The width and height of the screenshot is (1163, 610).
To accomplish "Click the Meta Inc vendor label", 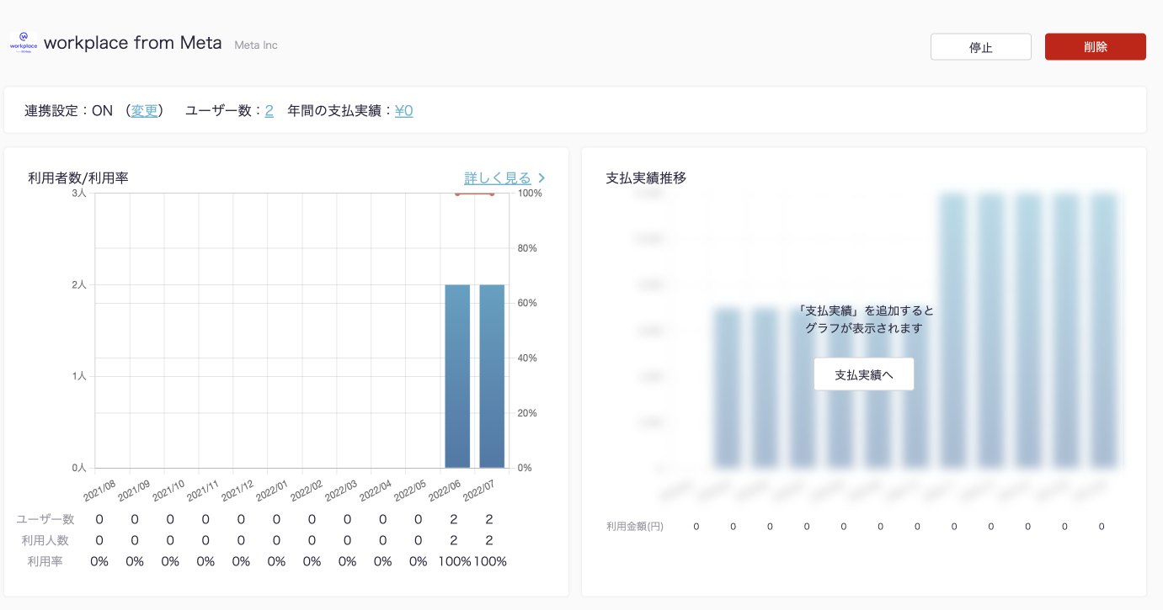I will pyautogui.click(x=256, y=45).
